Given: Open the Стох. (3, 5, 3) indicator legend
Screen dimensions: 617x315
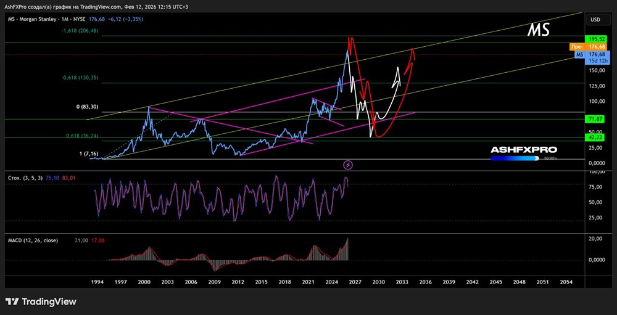Looking at the screenshot, I should click(25, 178).
